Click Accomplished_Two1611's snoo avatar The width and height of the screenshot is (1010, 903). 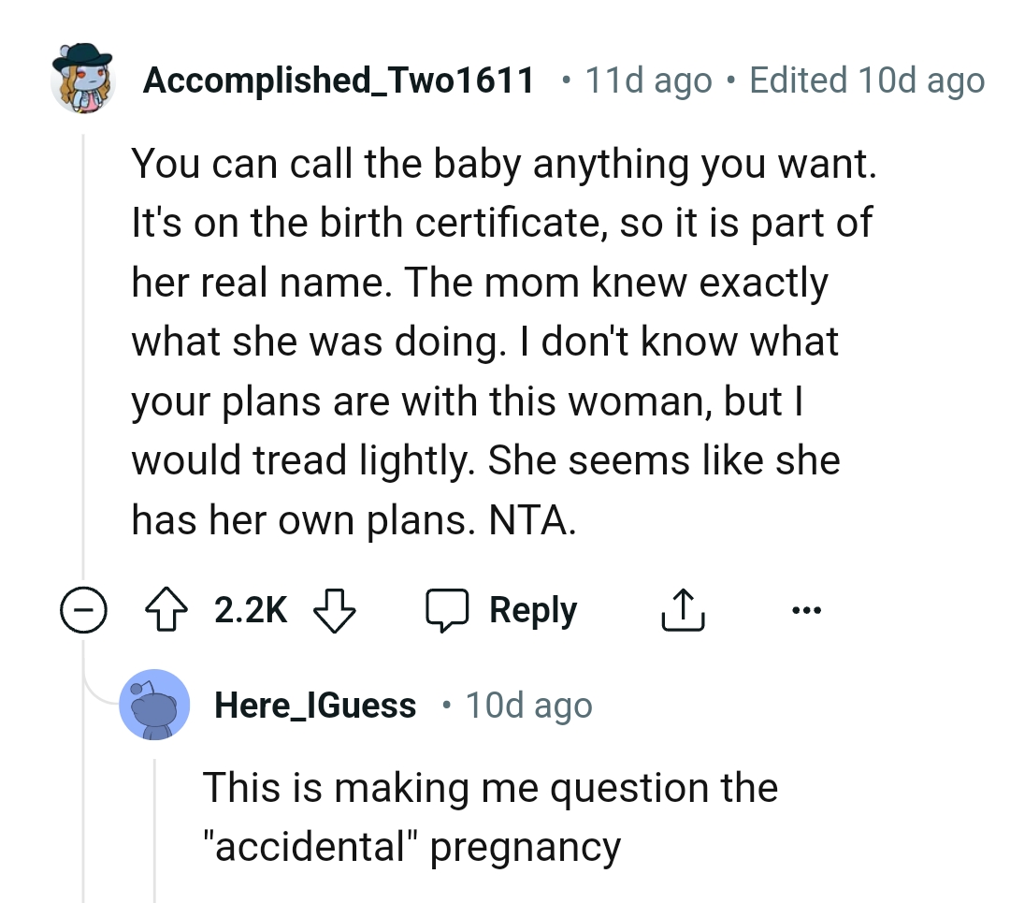tap(82, 80)
